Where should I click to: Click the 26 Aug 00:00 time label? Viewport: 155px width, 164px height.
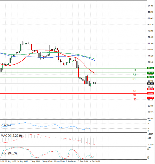(x=23, y=161)
